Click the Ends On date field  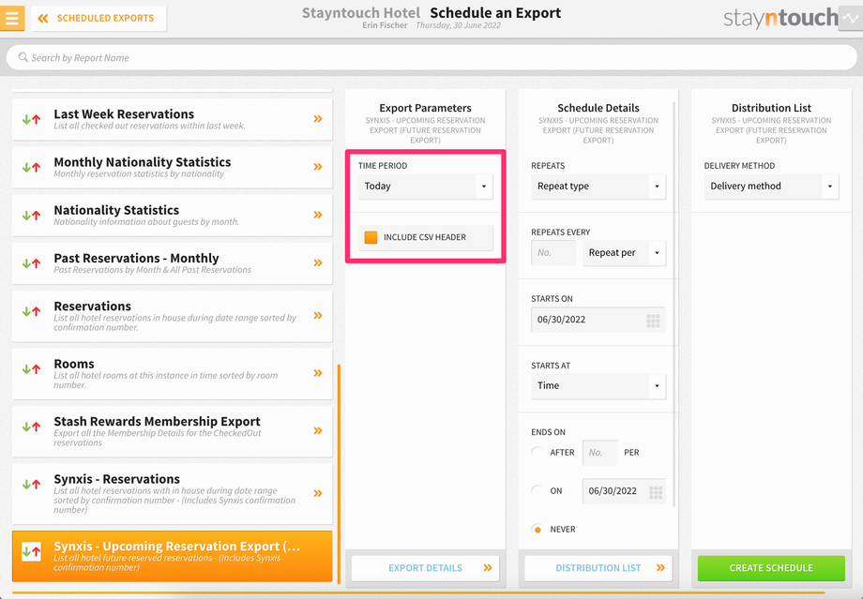624,491
